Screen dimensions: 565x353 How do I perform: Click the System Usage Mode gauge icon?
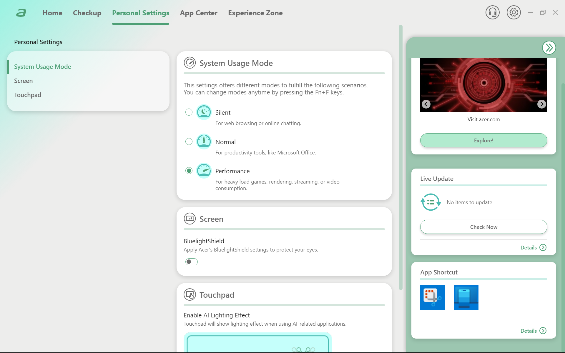pos(190,63)
